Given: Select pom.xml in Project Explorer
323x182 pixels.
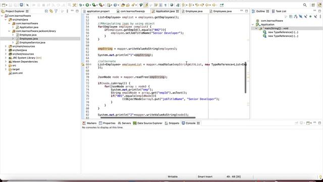Looking at the screenshot, I should point(18,73).
